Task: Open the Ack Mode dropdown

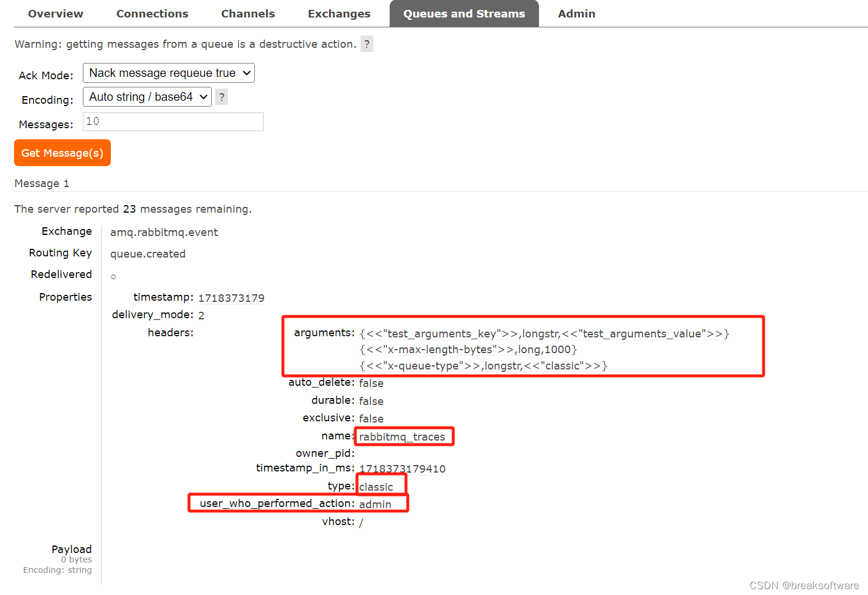Action: (x=169, y=73)
